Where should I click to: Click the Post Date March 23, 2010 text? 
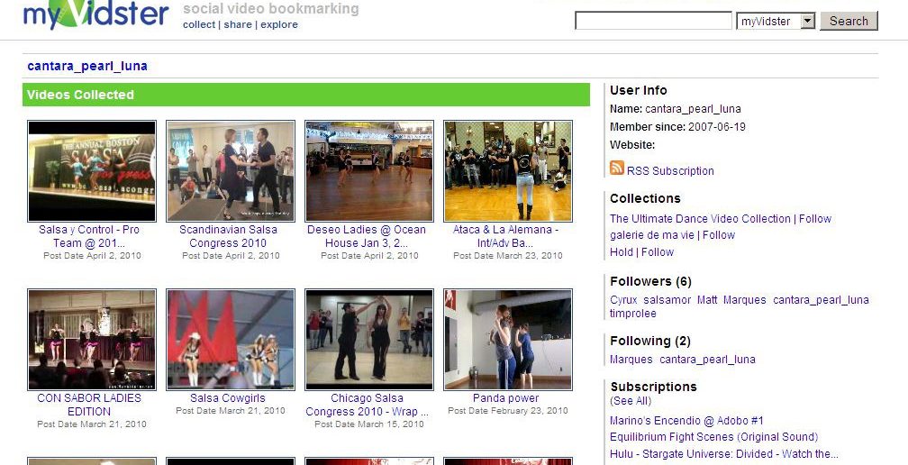tap(508, 255)
